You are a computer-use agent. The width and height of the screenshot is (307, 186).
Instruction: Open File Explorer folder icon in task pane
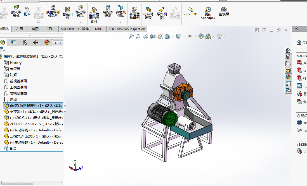(x=288, y=64)
